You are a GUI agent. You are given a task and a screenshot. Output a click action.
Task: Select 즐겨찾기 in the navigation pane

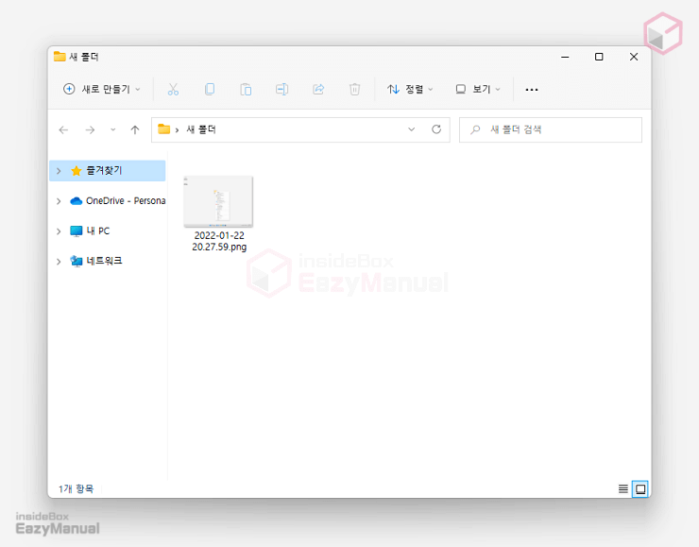coord(107,171)
